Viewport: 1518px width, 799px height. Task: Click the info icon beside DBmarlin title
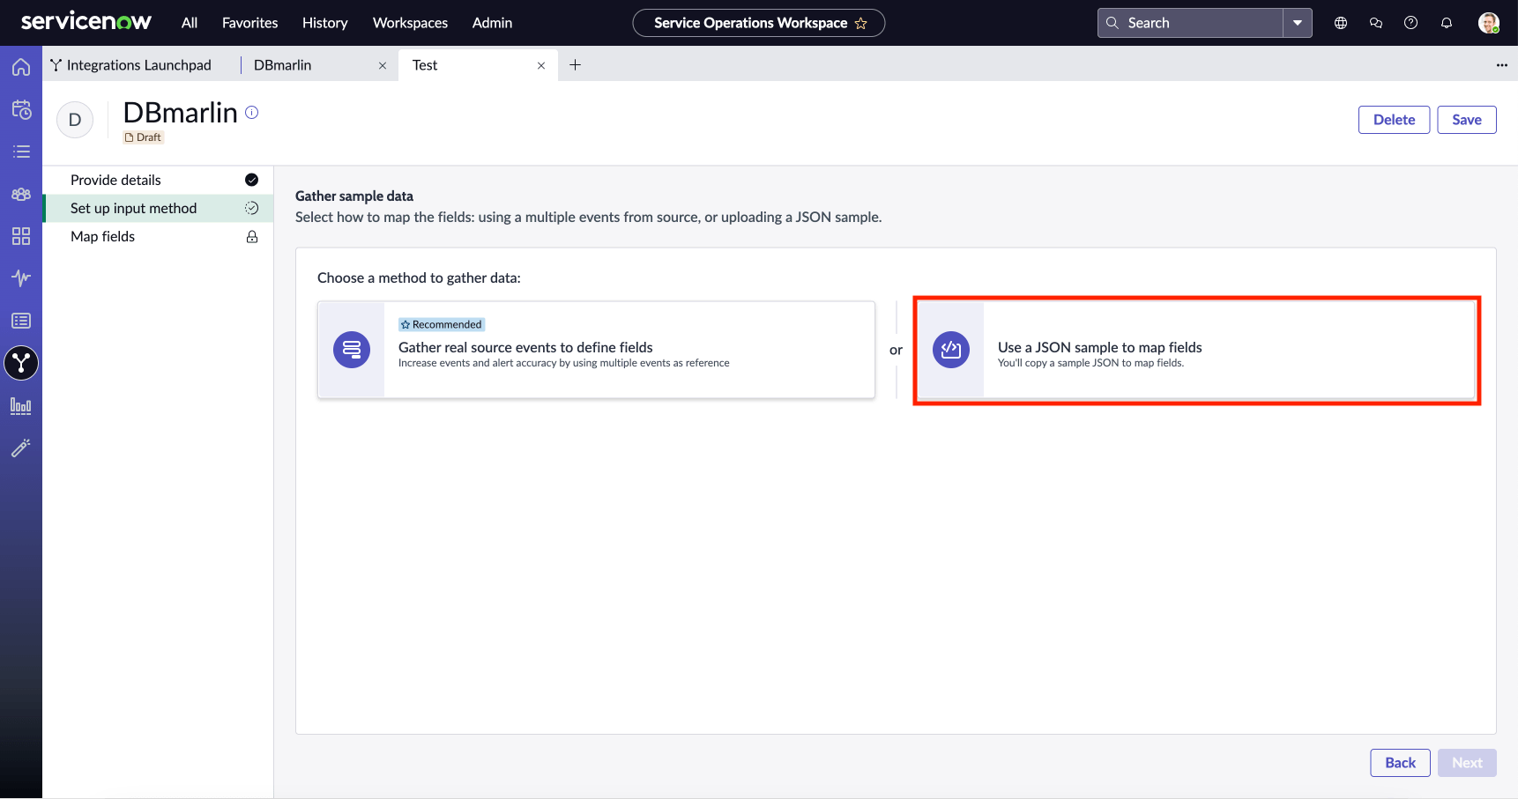tap(252, 112)
